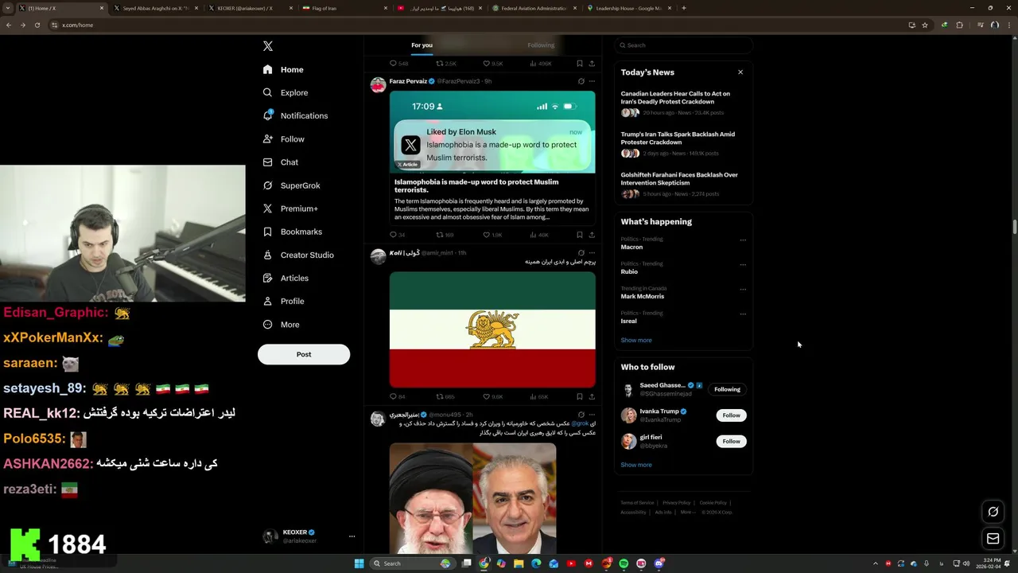Share Faraz Pervaiz's post
Image resolution: width=1018 pixels, height=573 pixels.
coord(592,235)
